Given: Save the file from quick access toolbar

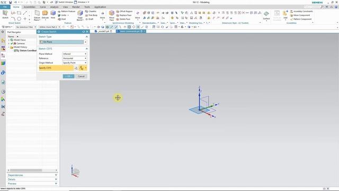Looking at the screenshot, I should click(10, 2).
